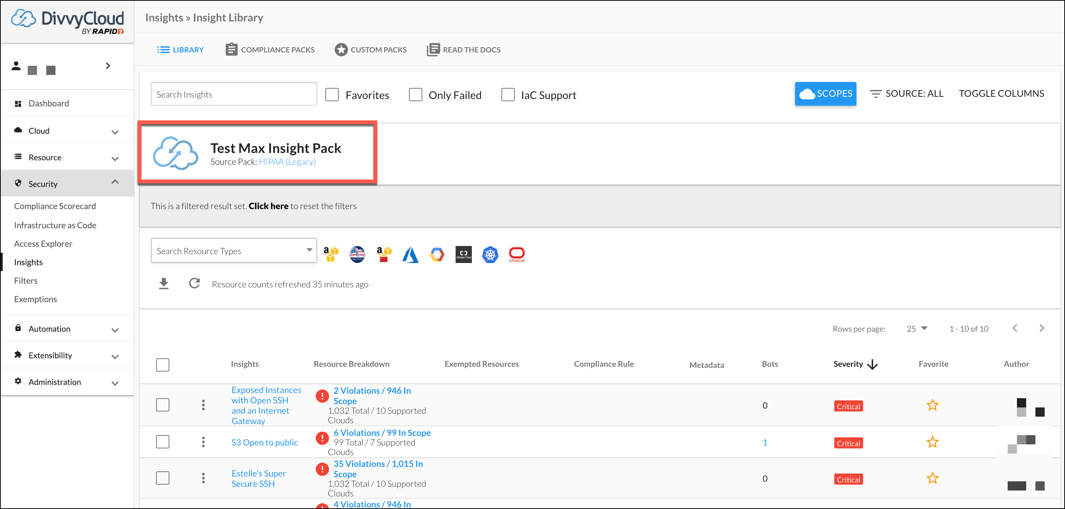The height and width of the screenshot is (509, 1065).
Task: Sort by the Resource Breakdown column
Action: coord(351,364)
